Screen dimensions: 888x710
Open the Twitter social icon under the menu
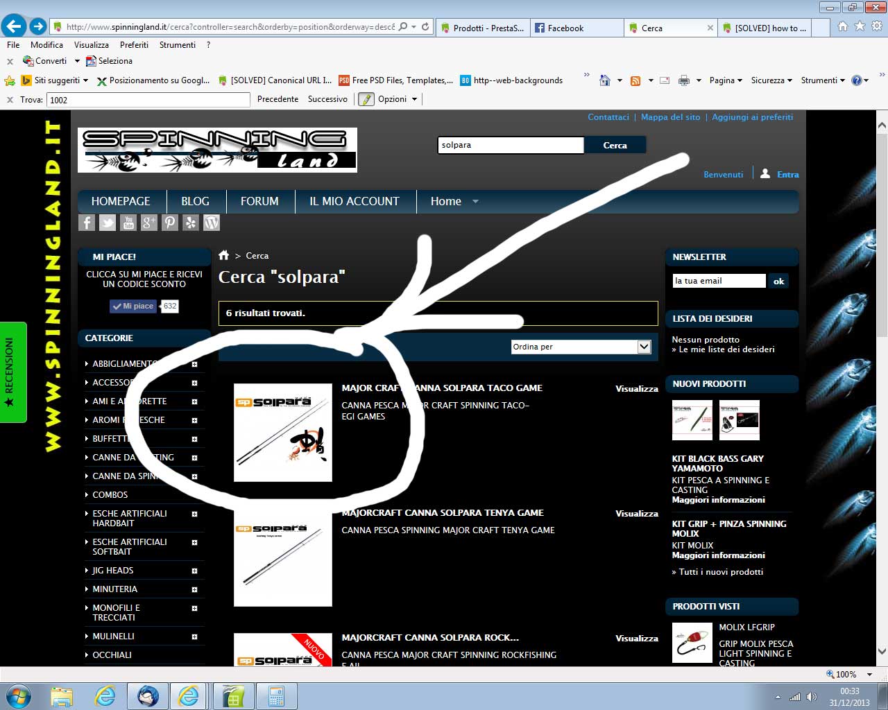(x=108, y=223)
